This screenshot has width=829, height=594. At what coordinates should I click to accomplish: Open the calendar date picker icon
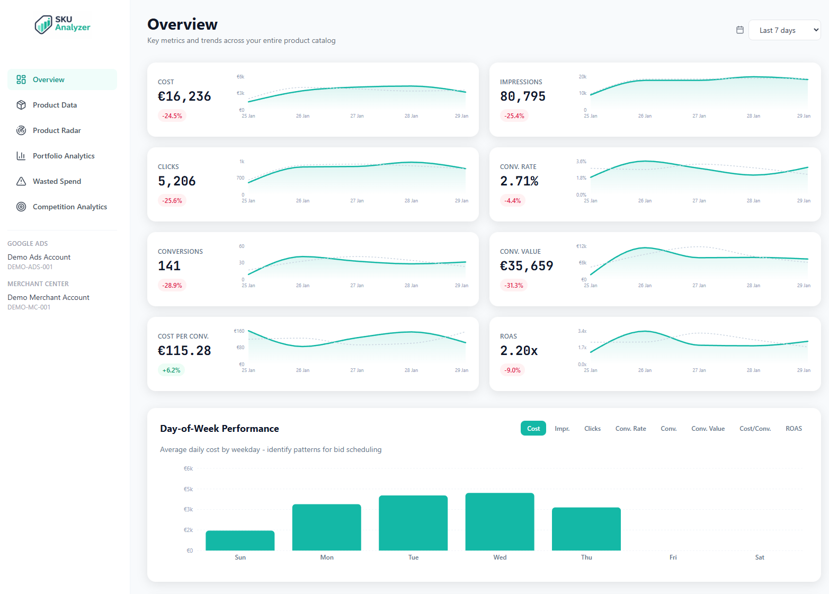tap(739, 30)
